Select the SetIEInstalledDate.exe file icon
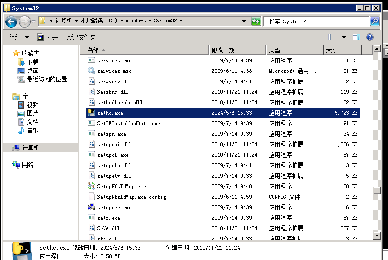The height and width of the screenshot is (260, 388). point(92,123)
